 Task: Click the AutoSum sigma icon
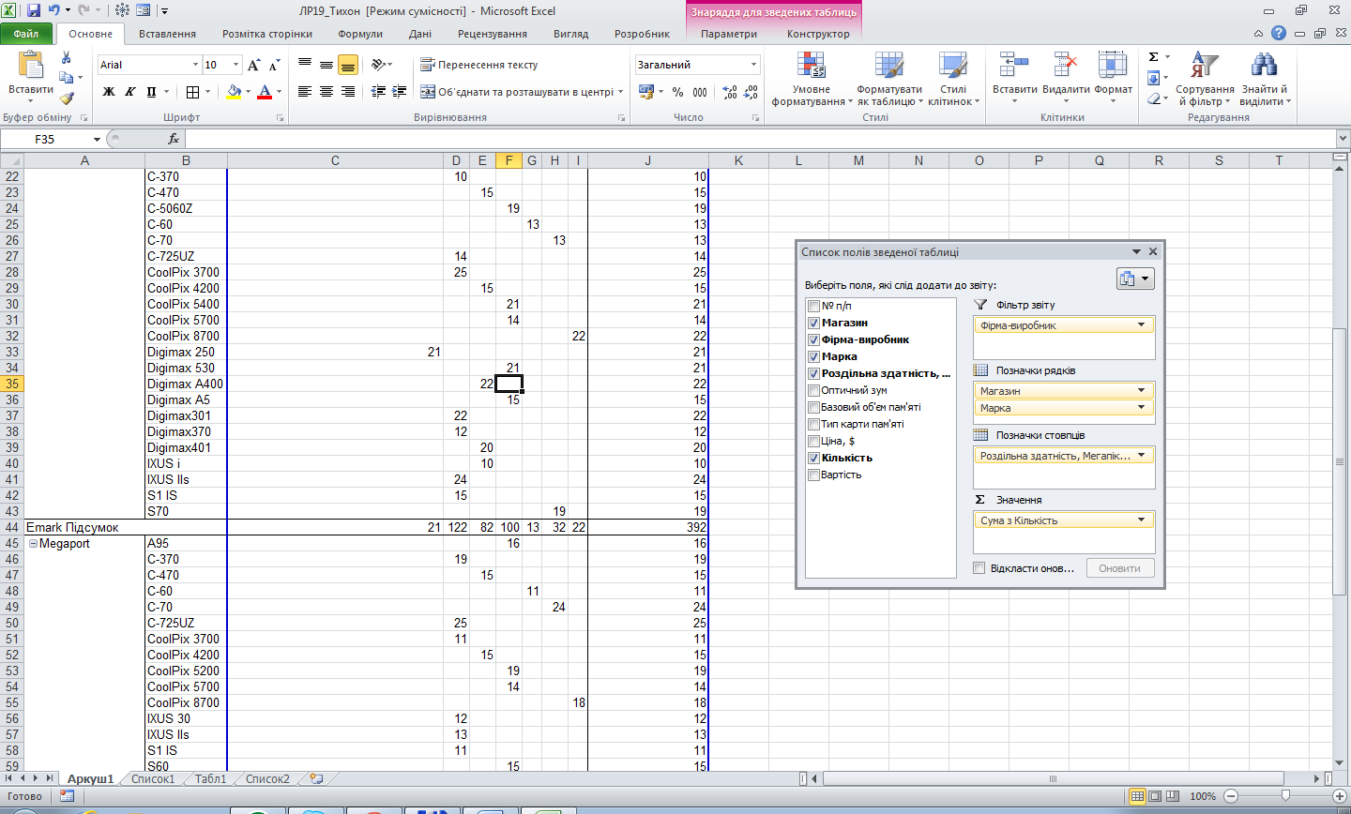click(1154, 57)
